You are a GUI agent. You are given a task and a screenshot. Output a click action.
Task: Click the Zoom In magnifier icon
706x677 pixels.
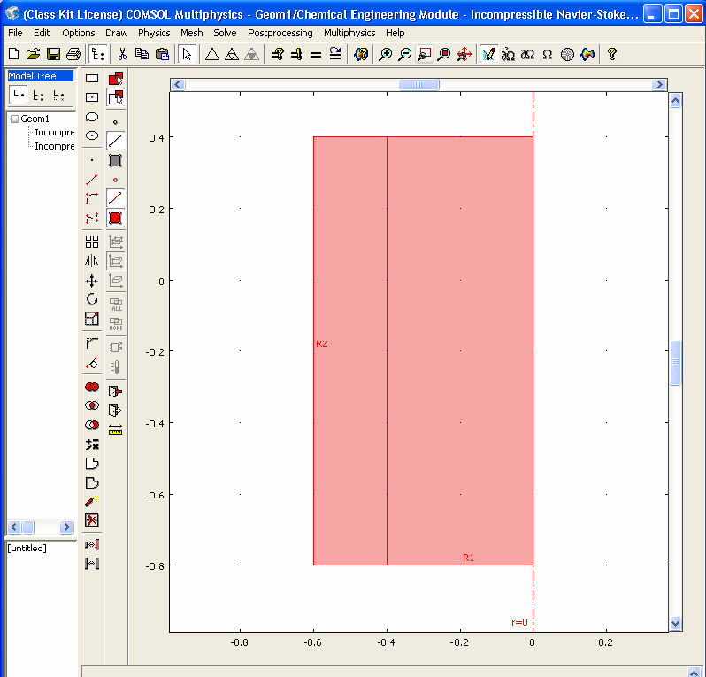tap(386, 54)
